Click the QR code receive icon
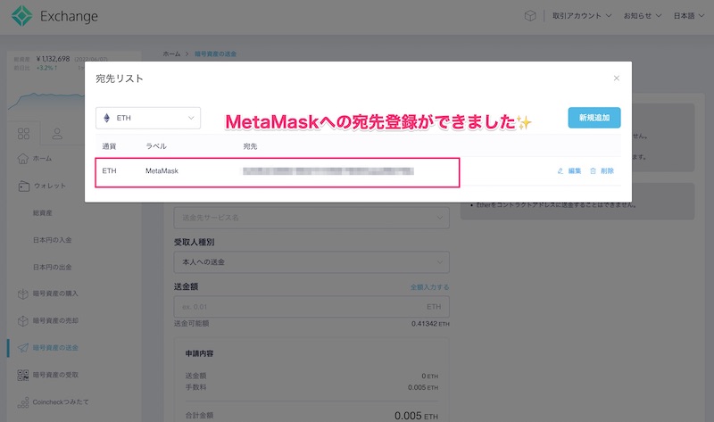This screenshot has height=422, width=714. point(23,375)
